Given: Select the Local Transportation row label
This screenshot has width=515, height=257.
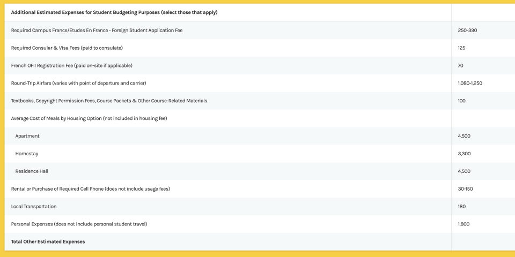Looking at the screenshot, I should pyautogui.click(x=34, y=206).
